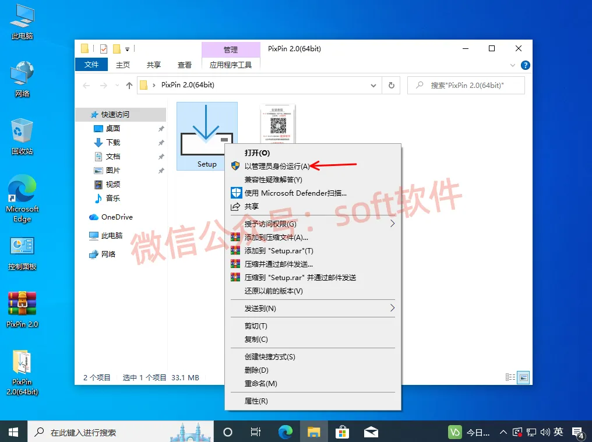Viewport: 592px width, 442px height.
Task: Open 下载 in navigation pane
Action: pyautogui.click(x=113, y=142)
